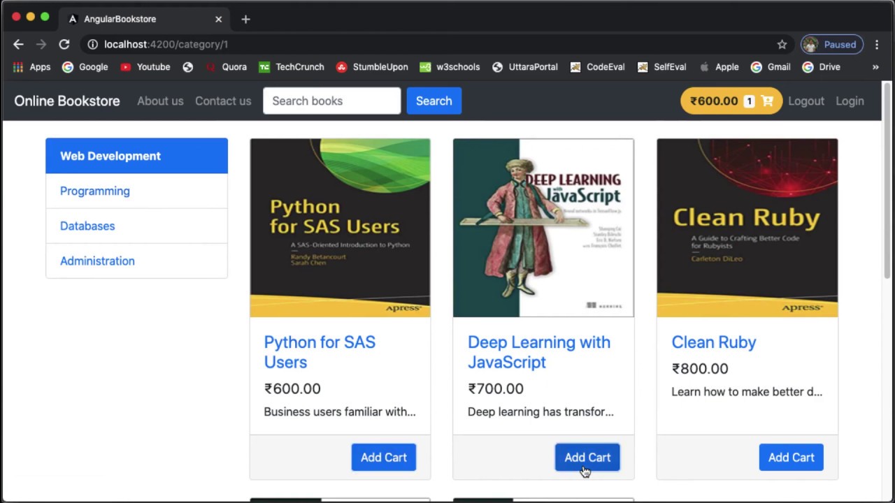Add Python for SAS Users to cart
Image resolution: width=895 pixels, height=503 pixels.
point(383,458)
